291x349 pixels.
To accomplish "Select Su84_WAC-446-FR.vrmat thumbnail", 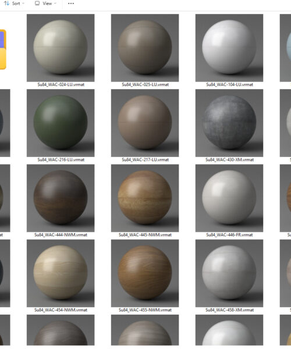I will point(229,198).
